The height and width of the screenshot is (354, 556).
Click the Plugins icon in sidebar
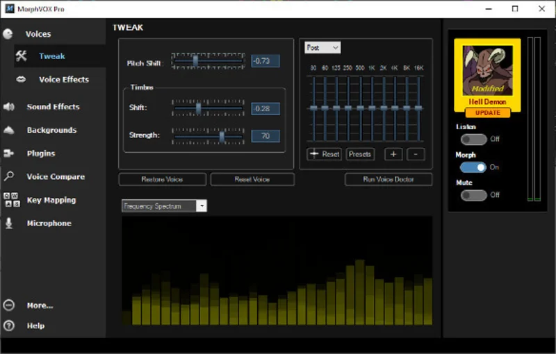click(9, 153)
